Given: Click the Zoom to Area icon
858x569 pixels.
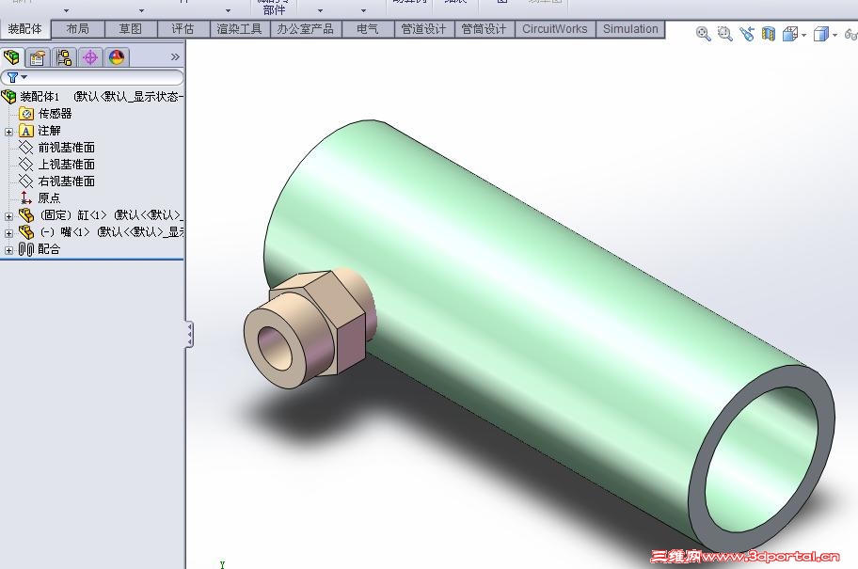Looking at the screenshot, I should [x=725, y=35].
